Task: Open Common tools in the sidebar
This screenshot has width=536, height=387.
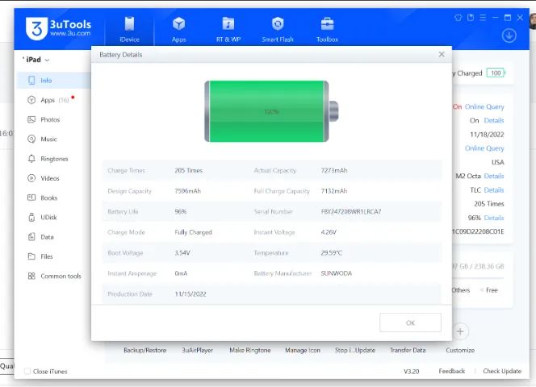Action: pyautogui.click(x=61, y=276)
